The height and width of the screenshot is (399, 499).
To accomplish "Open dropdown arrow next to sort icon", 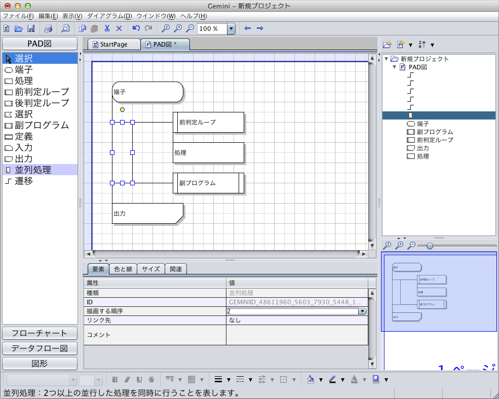I will pyautogui.click(x=432, y=45).
